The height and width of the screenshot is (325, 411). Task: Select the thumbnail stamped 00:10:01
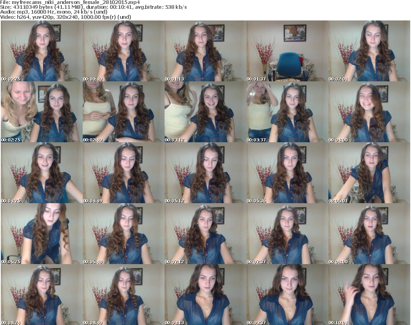(369, 295)
